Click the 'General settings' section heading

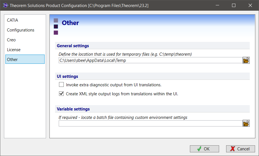tap(73, 46)
